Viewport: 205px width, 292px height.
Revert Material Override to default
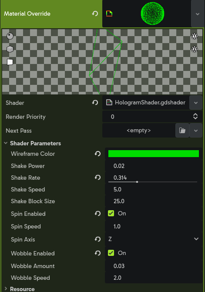[95, 13]
